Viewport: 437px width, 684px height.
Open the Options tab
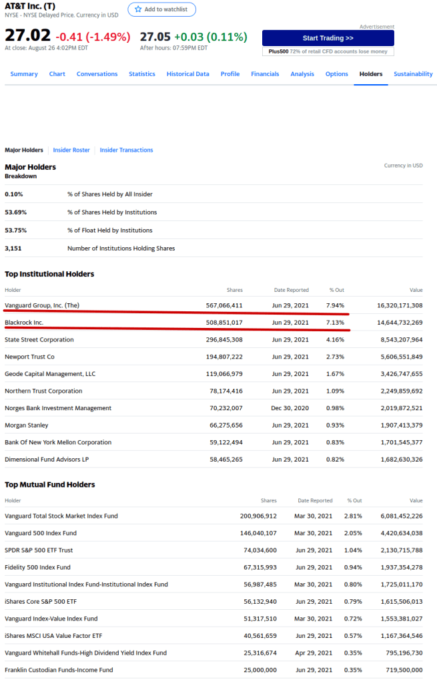click(x=337, y=74)
